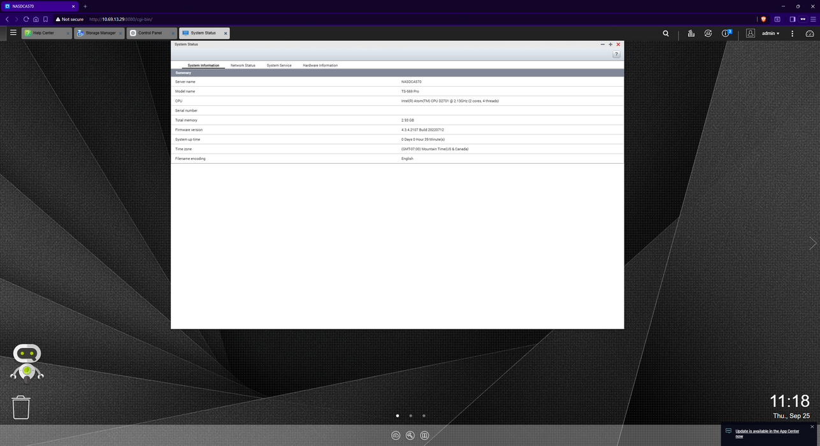
Task: Click the notification message icon
Action: click(x=728, y=431)
